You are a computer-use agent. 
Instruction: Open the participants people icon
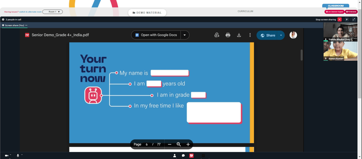pos(175,155)
